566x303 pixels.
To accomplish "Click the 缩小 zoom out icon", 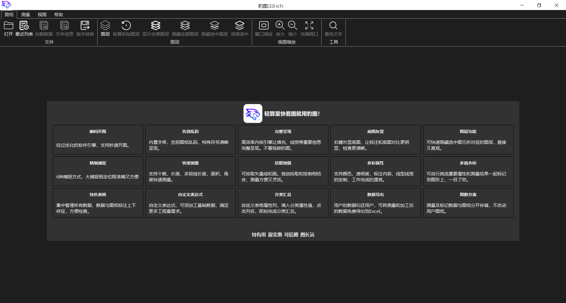I will [292, 26].
